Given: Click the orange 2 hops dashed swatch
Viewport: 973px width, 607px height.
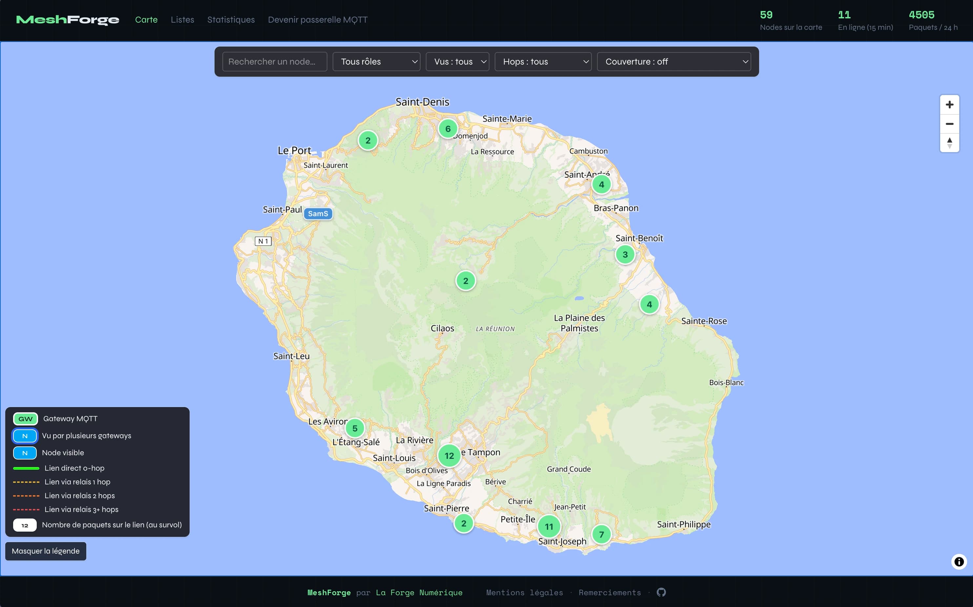Looking at the screenshot, I should click(x=26, y=496).
